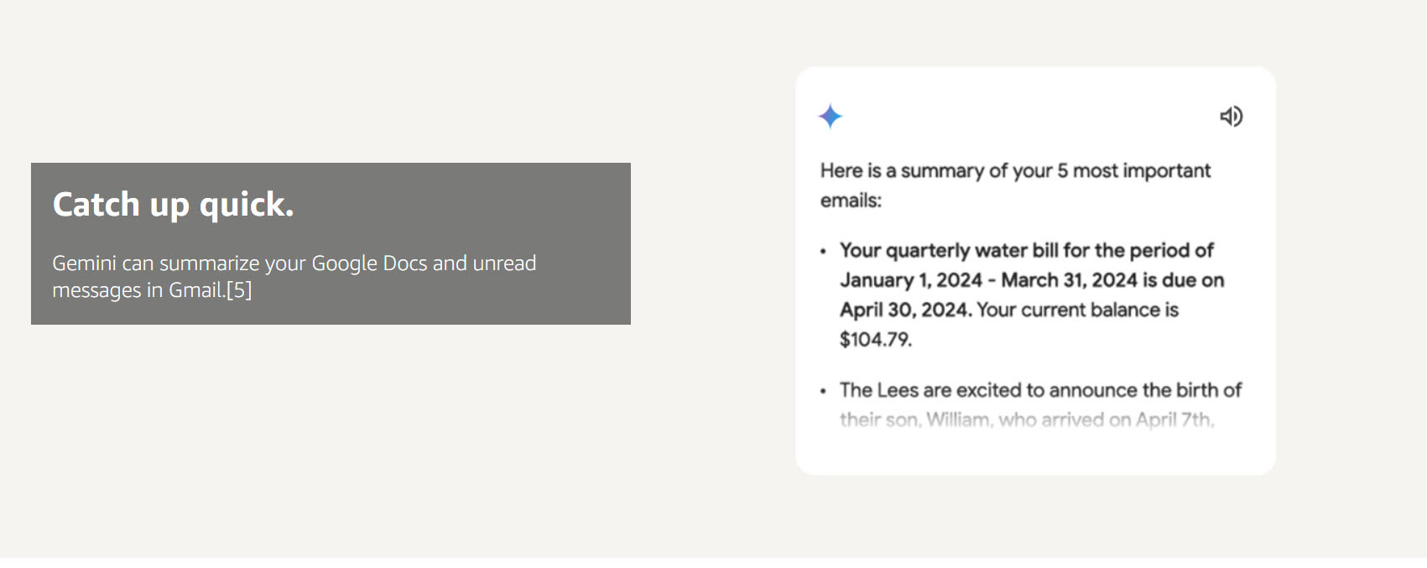Click the "$104.79" balance amount
This screenshot has width=1427, height=568.
coord(875,340)
